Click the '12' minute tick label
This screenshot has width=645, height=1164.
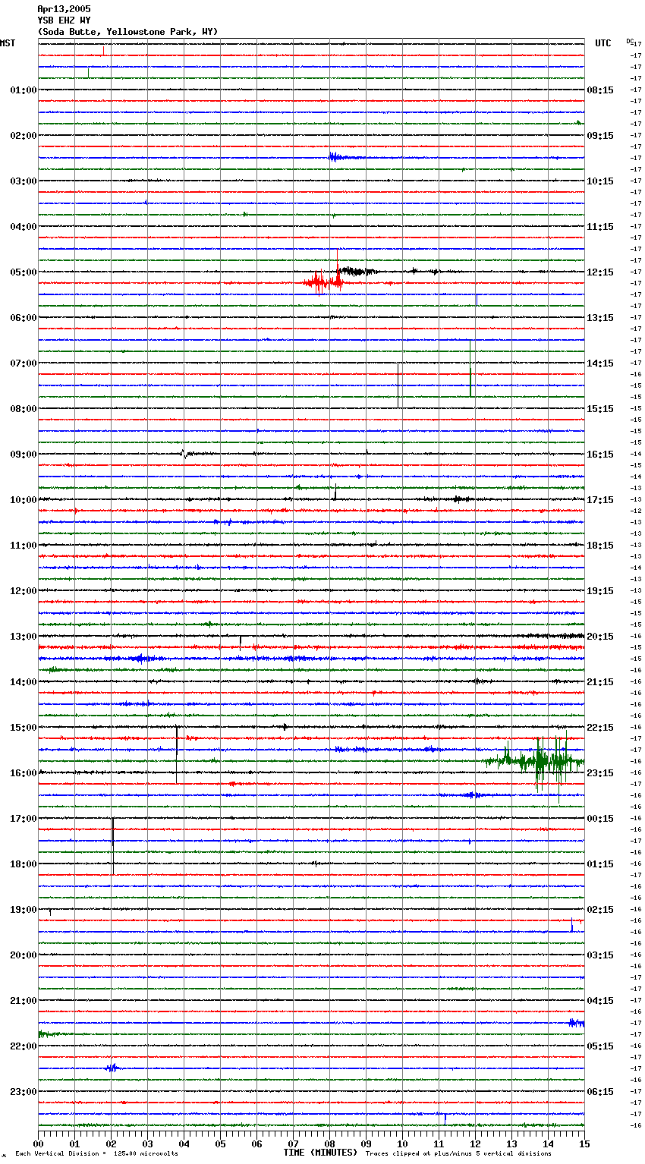[x=475, y=1144]
